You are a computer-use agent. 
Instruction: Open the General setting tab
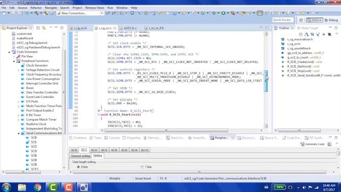(80, 156)
